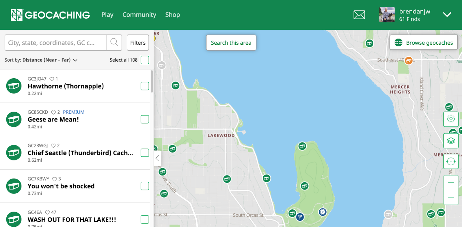Open the Hawthorne (Thornapple) cache
The width and height of the screenshot is (462, 227).
tap(66, 86)
